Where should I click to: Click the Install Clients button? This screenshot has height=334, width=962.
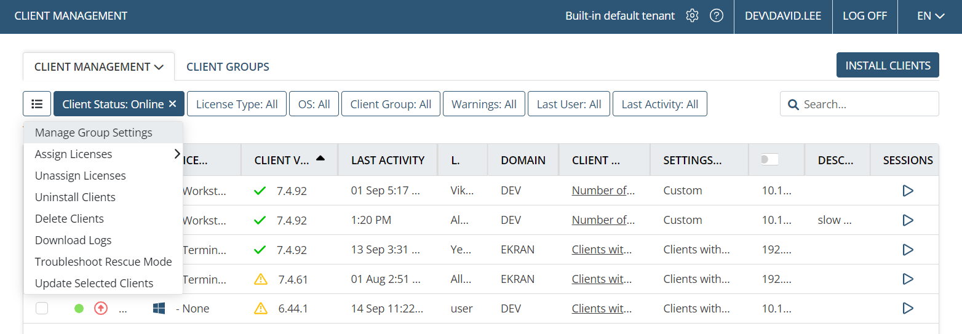(888, 65)
